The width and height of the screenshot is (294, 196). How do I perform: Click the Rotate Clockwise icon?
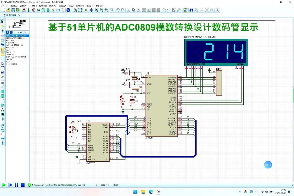[2, 126]
